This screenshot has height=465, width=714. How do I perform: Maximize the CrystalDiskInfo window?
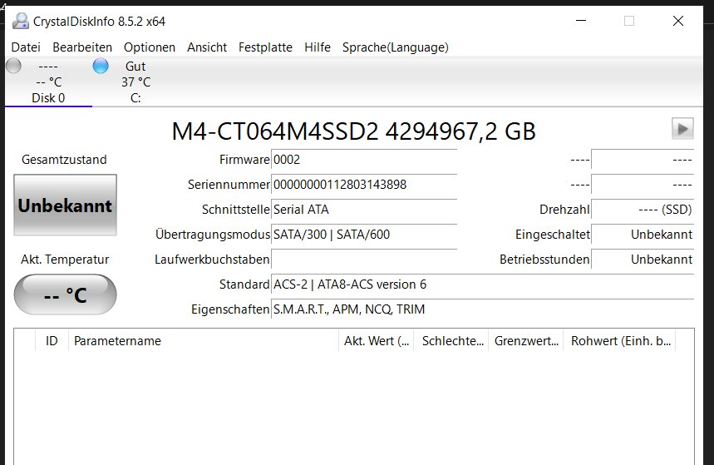629,21
